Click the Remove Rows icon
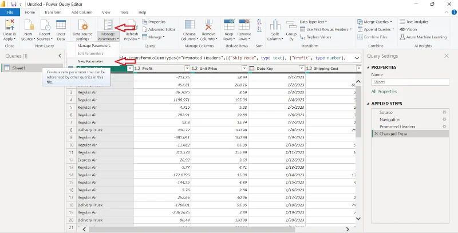This screenshot has width=458, height=233. [244, 25]
